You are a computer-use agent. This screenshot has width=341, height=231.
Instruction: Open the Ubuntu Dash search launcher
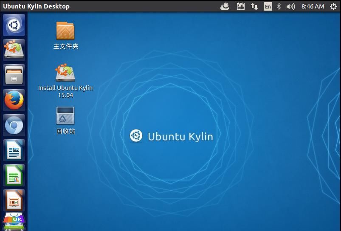(x=14, y=25)
